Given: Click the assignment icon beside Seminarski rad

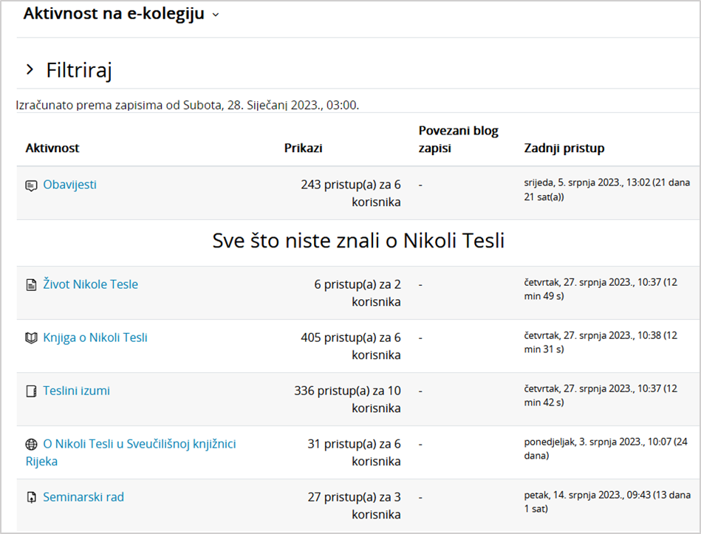Looking at the screenshot, I should coord(31,498).
